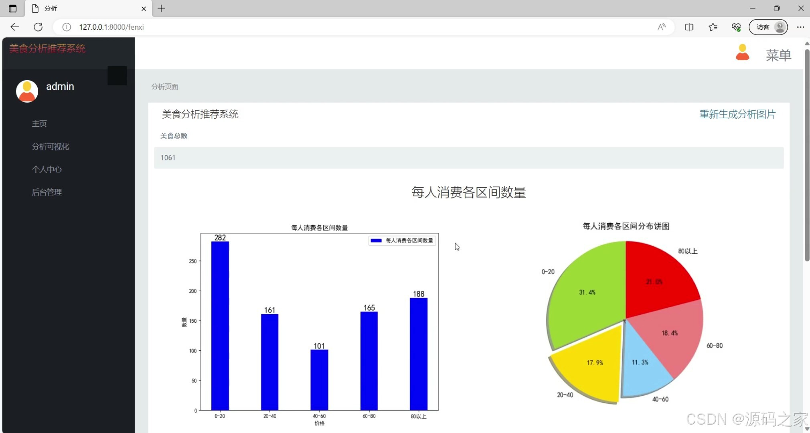
Task: Open split screen view icon
Action: pyautogui.click(x=689, y=27)
